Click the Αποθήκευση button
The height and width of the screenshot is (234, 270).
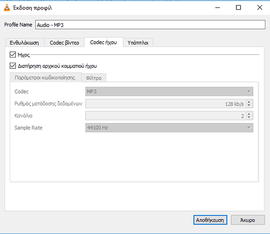(210, 220)
